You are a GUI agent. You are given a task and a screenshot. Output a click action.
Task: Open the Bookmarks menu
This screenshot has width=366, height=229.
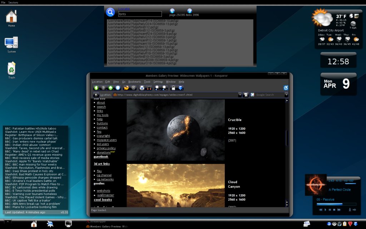135,82
